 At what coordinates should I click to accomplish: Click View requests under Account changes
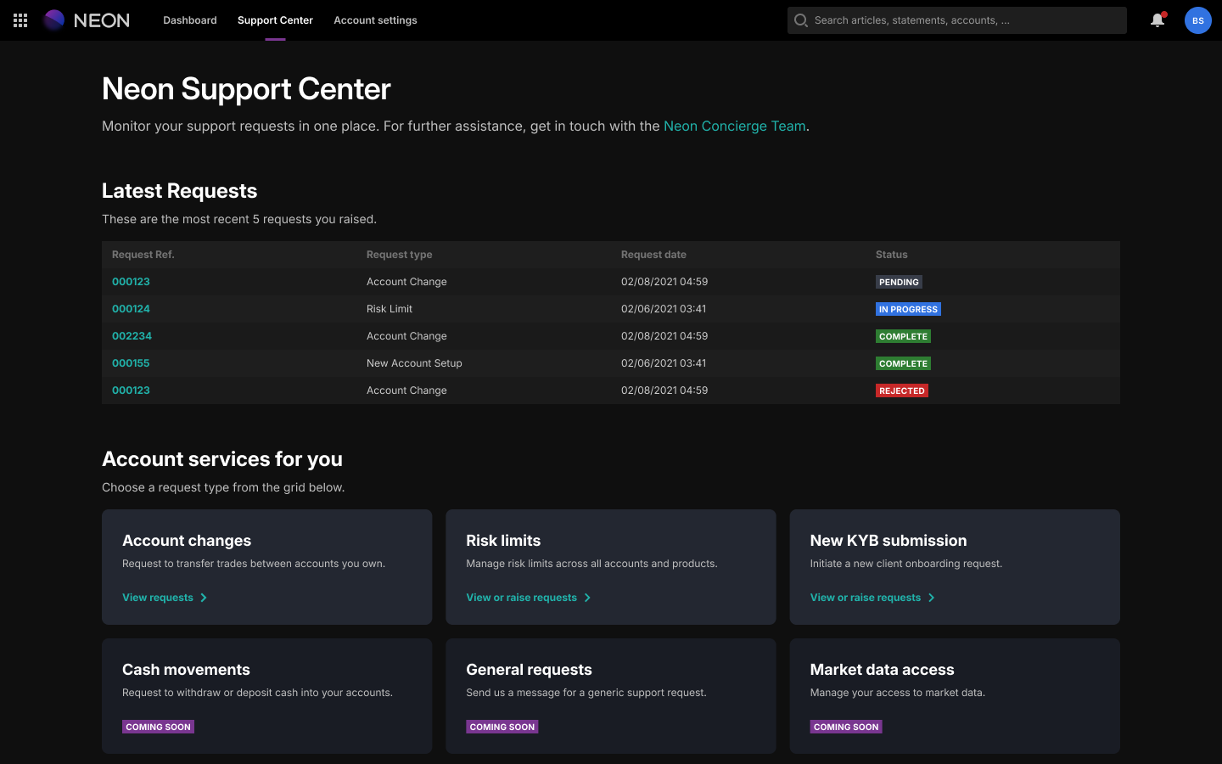point(158,598)
